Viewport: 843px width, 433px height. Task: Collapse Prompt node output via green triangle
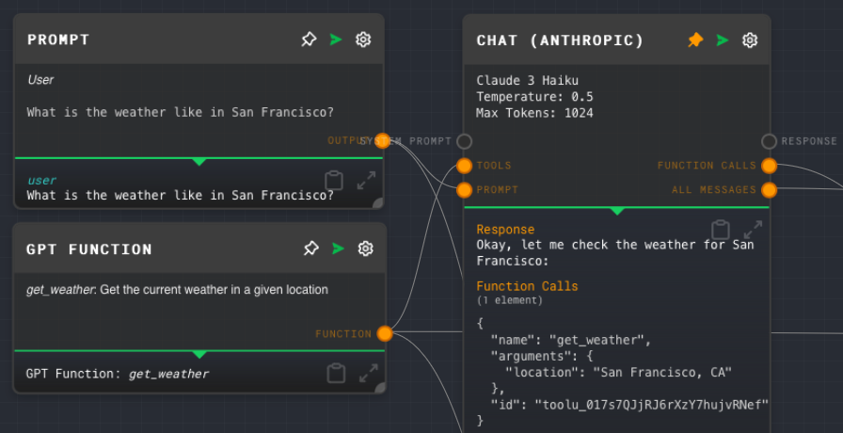[x=199, y=161]
